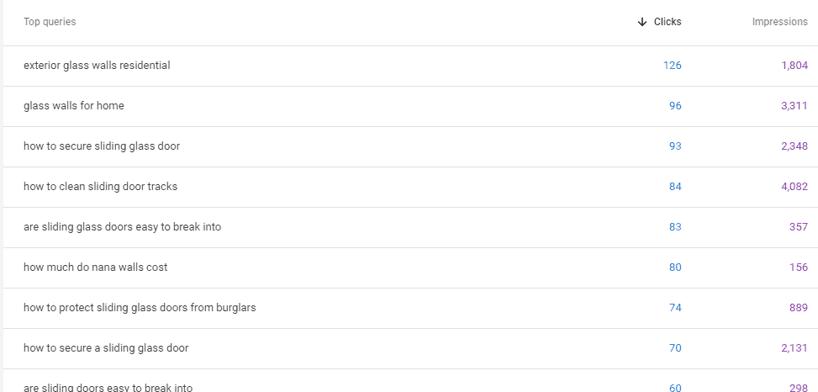
Task: Click the down arrow sort icon beside Clicks
Action: pos(642,22)
